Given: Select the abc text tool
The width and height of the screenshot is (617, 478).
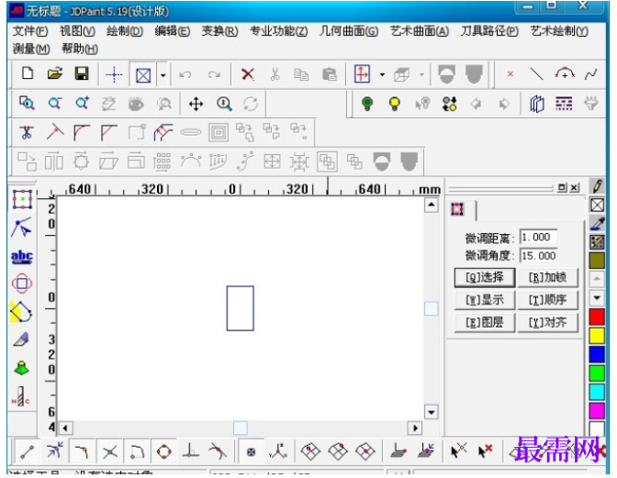Looking at the screenshot, I should pos(22,257).
